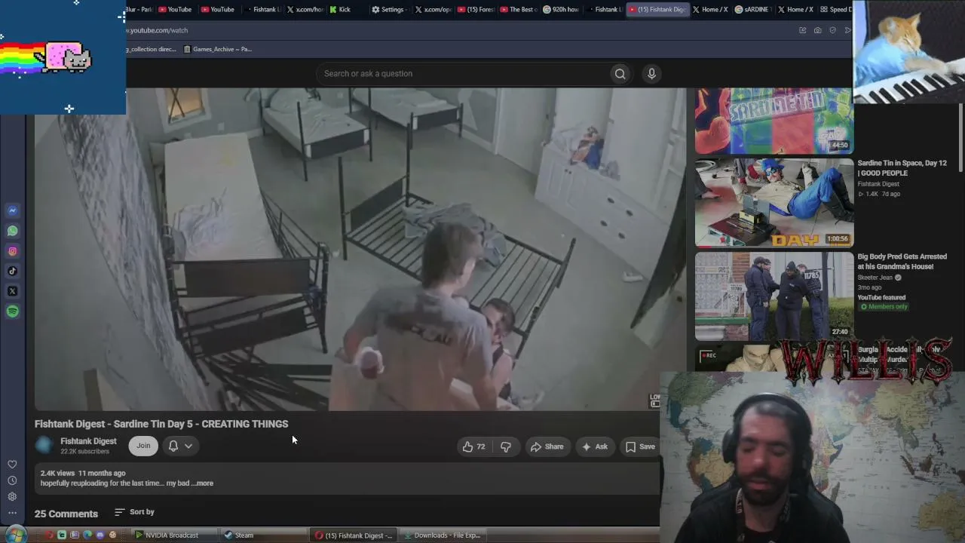Click the Members only badge
Viewport: 965px width, 543px height.
pos(883,307)
